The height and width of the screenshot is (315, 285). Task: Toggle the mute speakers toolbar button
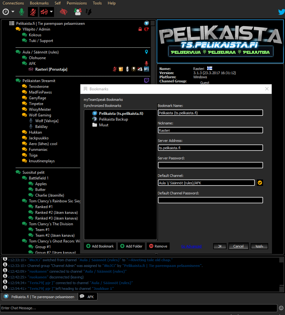(44, 12)
